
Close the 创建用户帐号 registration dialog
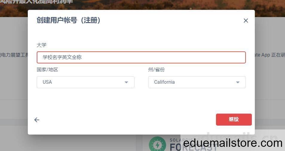point(246,21)
